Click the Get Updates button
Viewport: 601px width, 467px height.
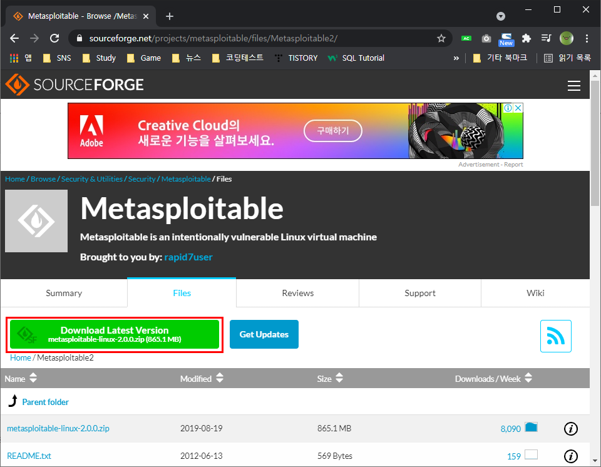(264, 334)
